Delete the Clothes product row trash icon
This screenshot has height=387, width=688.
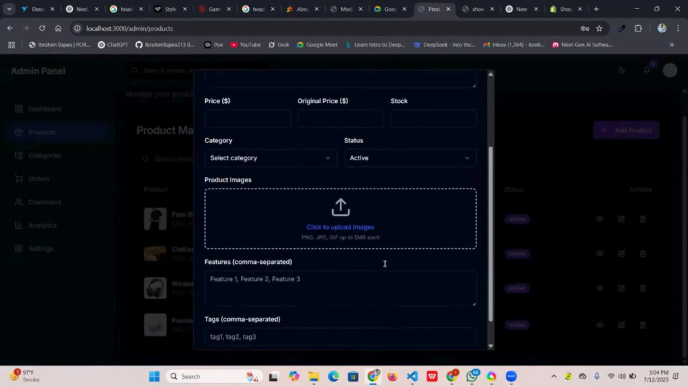(643, 254)
